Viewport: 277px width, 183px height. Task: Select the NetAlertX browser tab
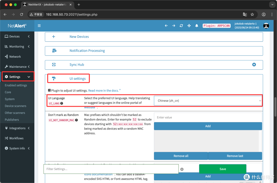point(47,5)
